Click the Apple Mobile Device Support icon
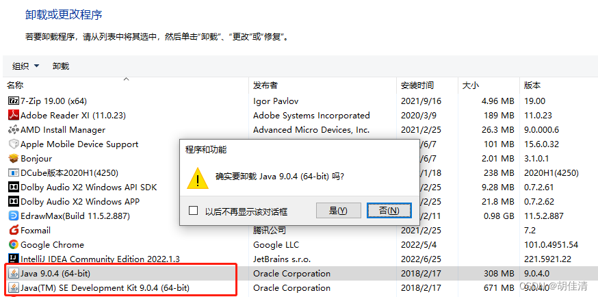Screen dimensions: 598x297 click(14, 144)
